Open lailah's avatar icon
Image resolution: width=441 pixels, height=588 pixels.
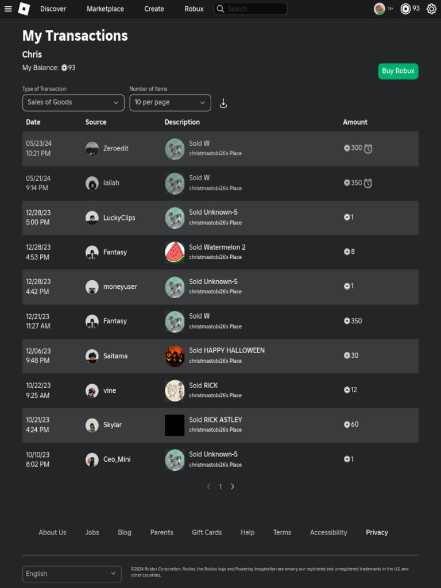tap(92, 183)
